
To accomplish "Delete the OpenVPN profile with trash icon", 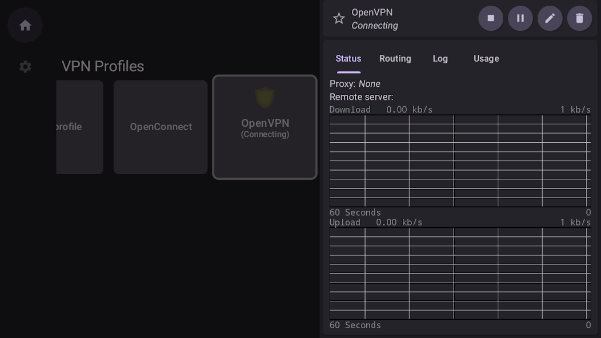I will 579,18.
